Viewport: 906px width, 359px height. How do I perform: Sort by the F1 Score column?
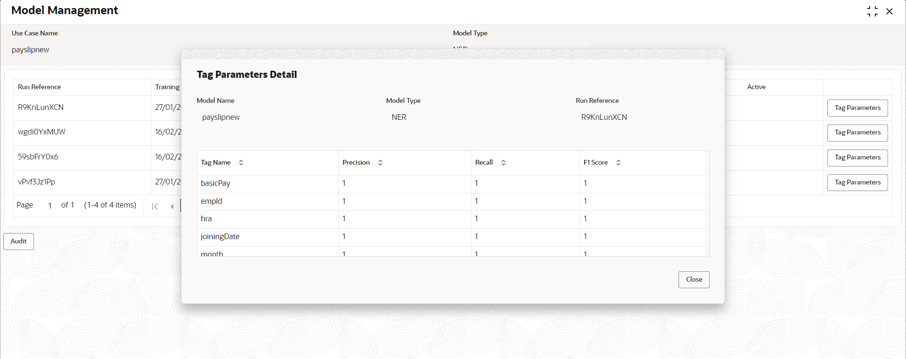[618, 163]
